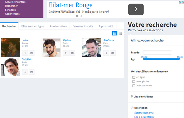Message Syl2104 using the envelope icon
184x118 pixels.
click(32, 72)
